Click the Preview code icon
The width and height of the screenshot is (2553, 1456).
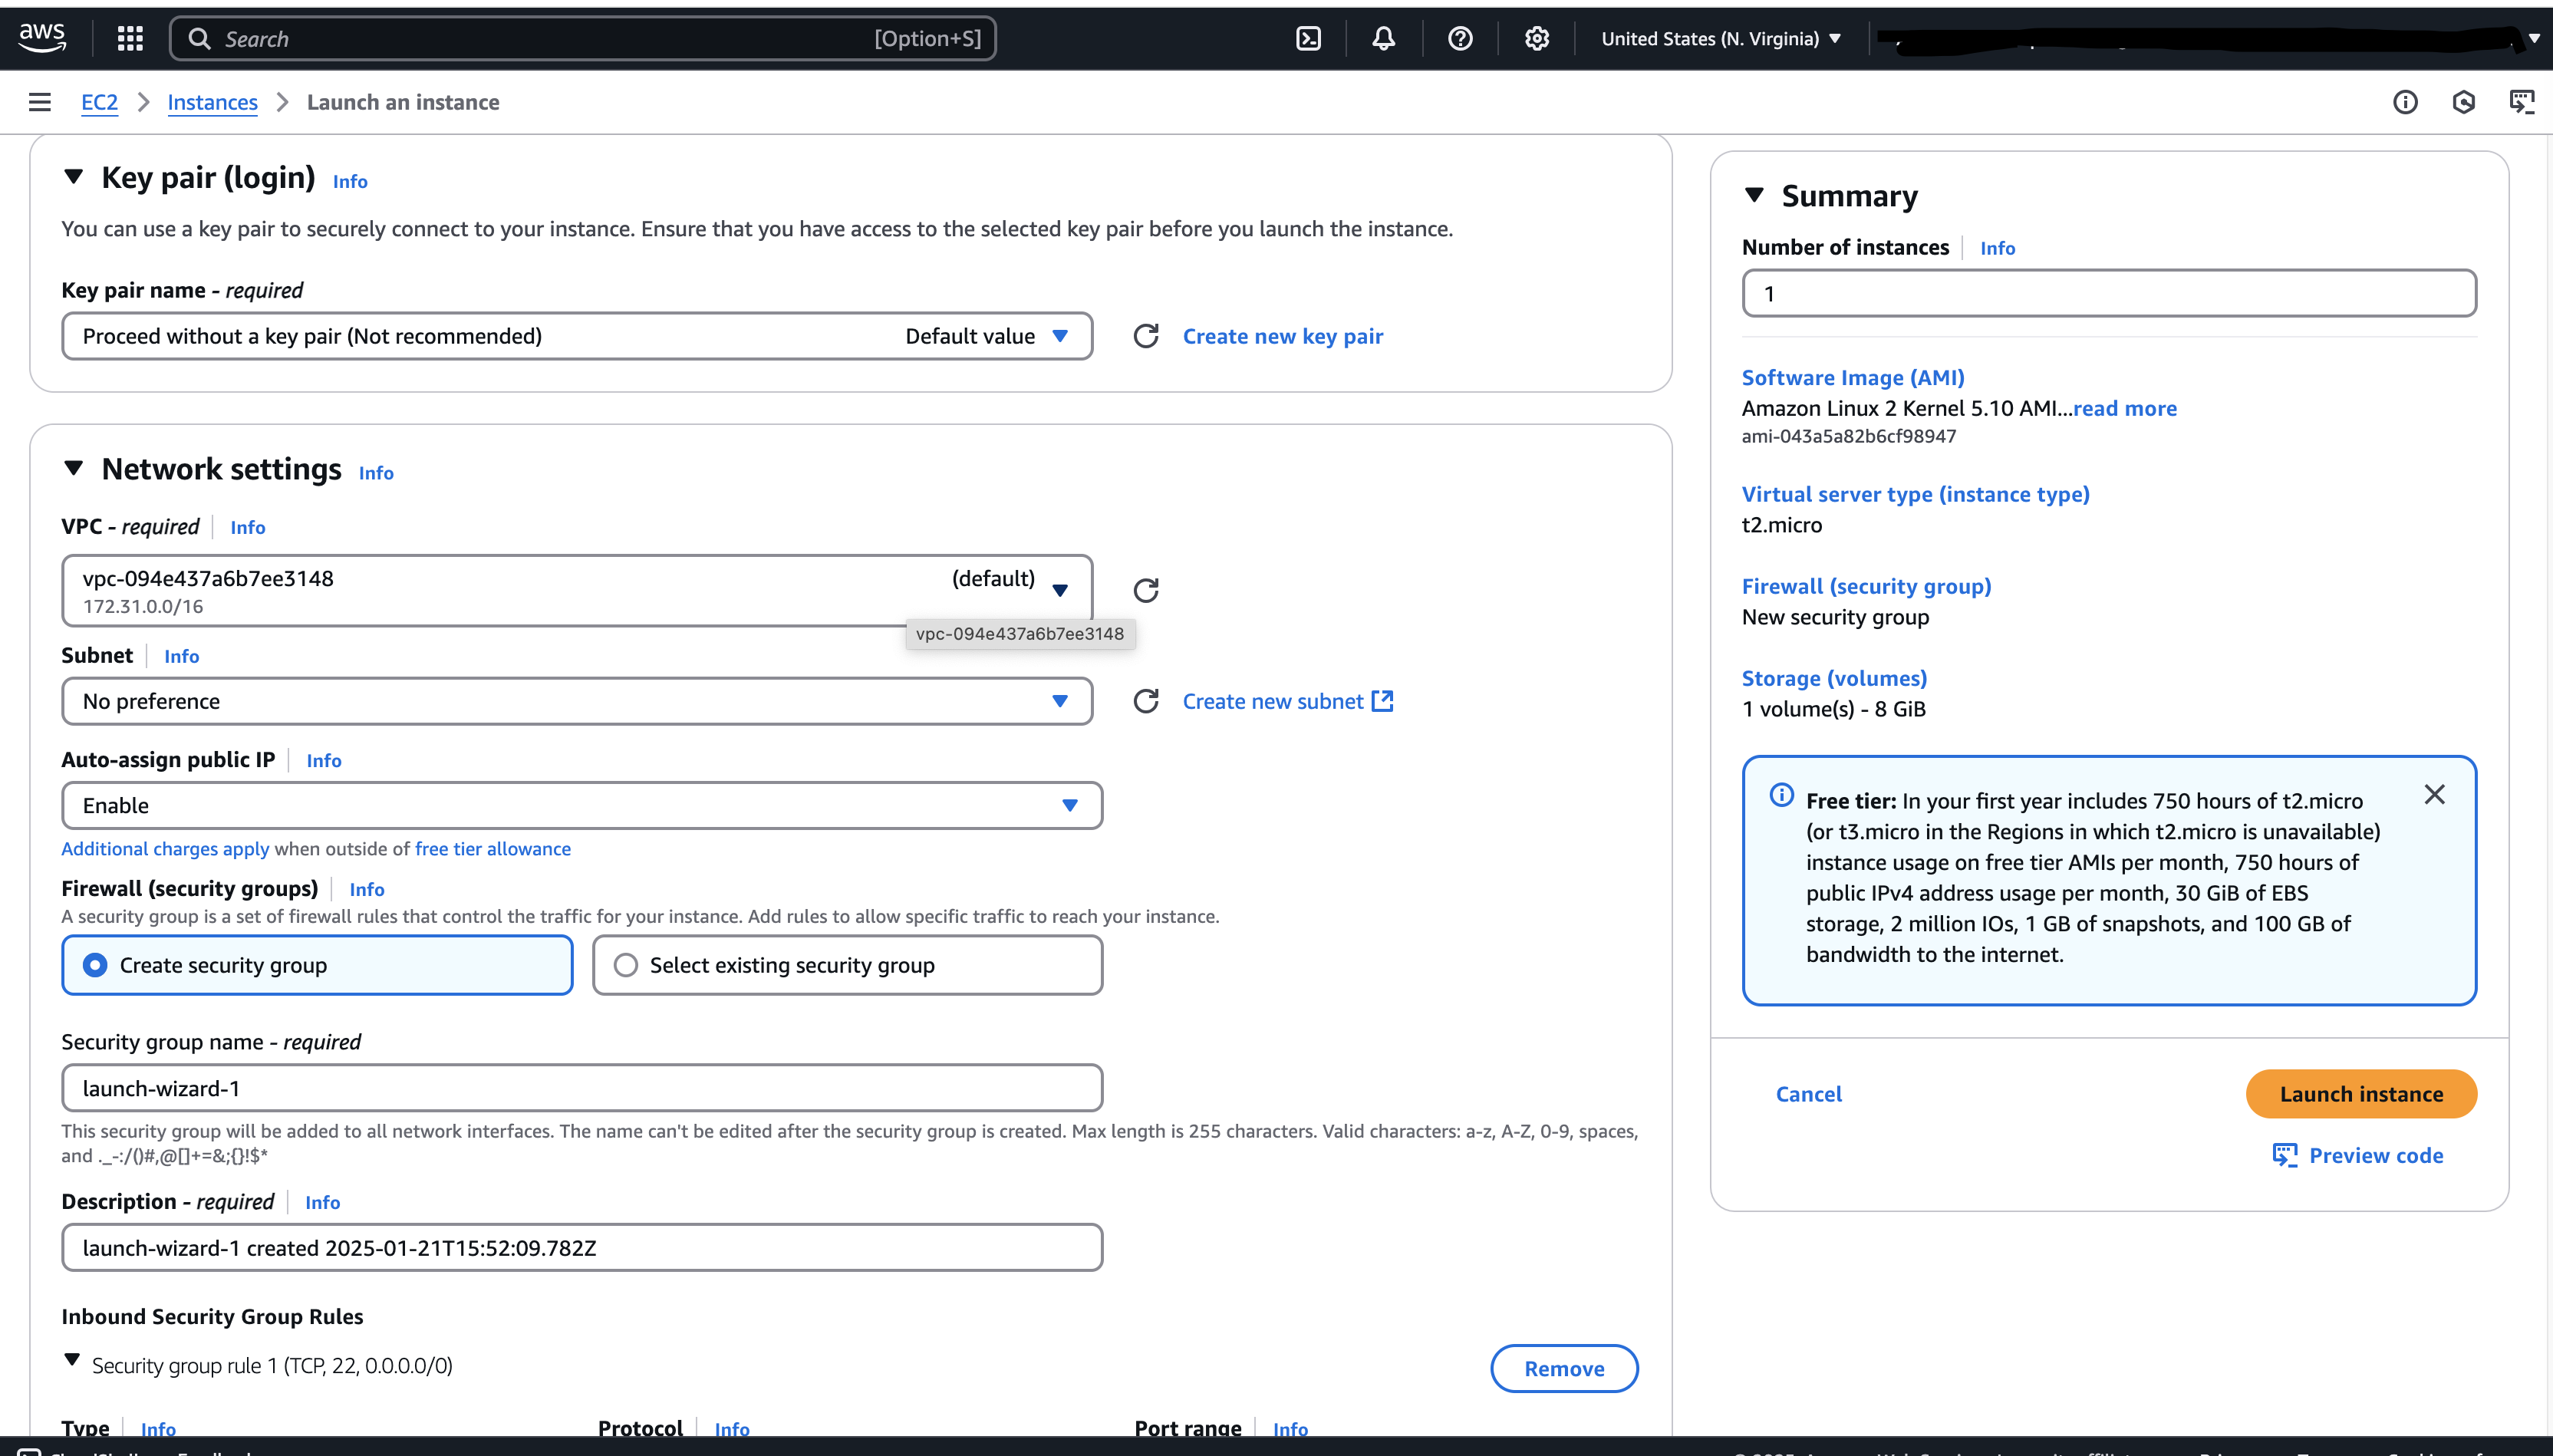[x=2285, y=1155]
